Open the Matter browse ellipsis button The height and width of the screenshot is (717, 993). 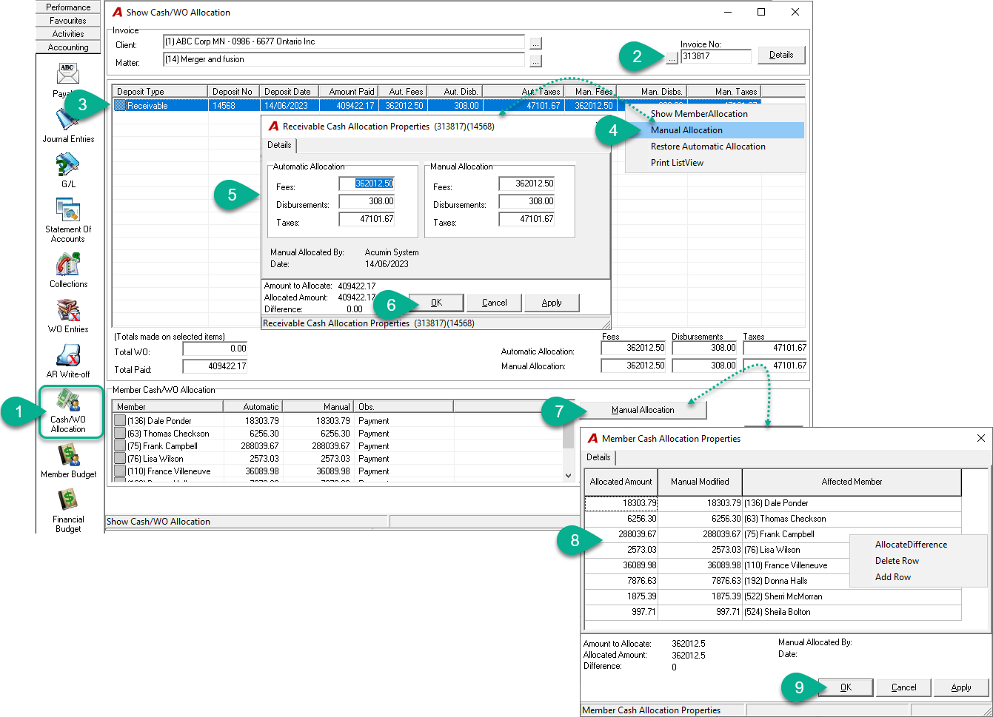coord(536,61)
